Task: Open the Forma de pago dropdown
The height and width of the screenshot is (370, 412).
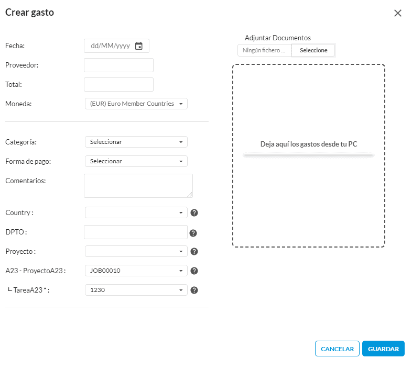Action: click(x=136, y=161)
